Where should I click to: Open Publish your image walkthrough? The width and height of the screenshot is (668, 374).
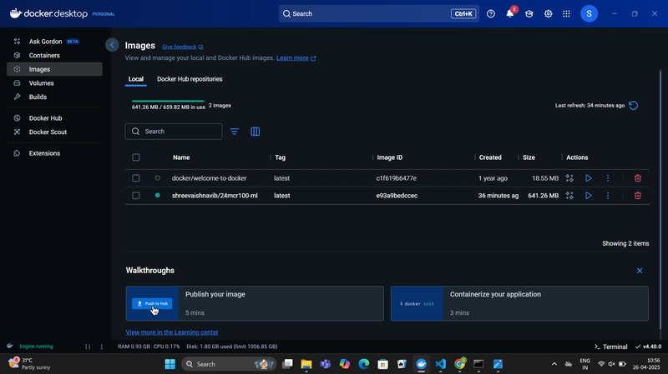pos(255,303)
